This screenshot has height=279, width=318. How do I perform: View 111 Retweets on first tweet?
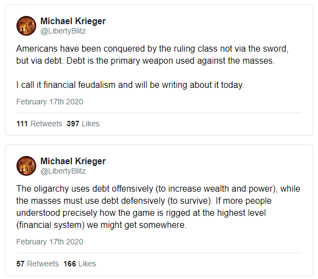[x=39, y=124]
